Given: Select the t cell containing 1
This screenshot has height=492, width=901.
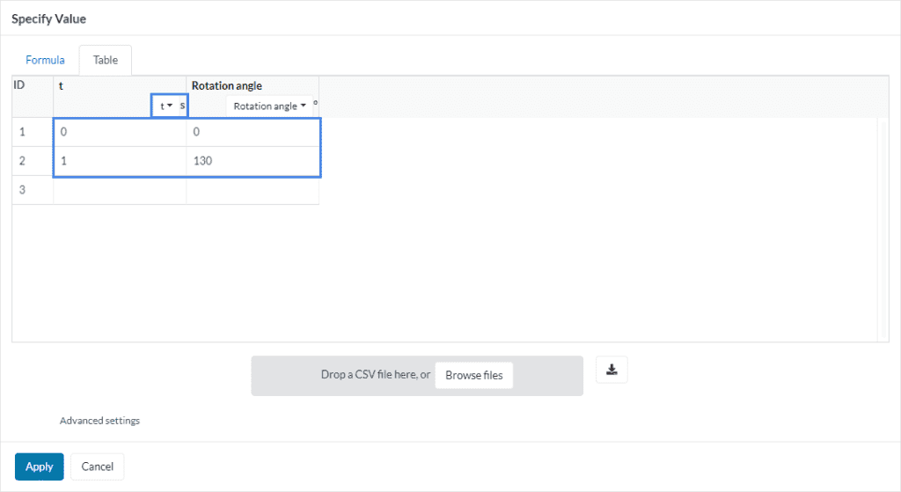Looking at the screenshot, I should pyautogui.click(x=120, y=161).
